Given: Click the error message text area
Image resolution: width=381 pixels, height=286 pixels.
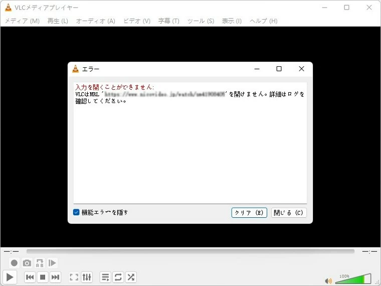Looking at the screenshot, I should click(x=190, y=143).
